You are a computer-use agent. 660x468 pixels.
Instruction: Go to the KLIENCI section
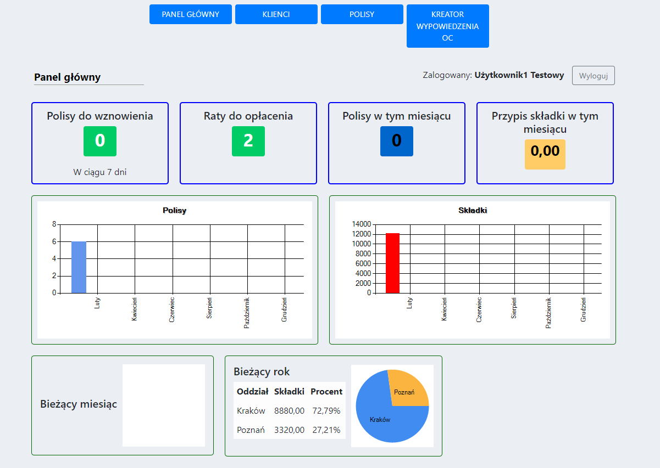[276, 14]
